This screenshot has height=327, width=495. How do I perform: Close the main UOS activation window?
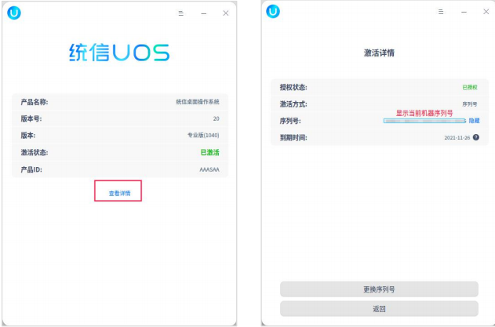(x=226, y=13)
